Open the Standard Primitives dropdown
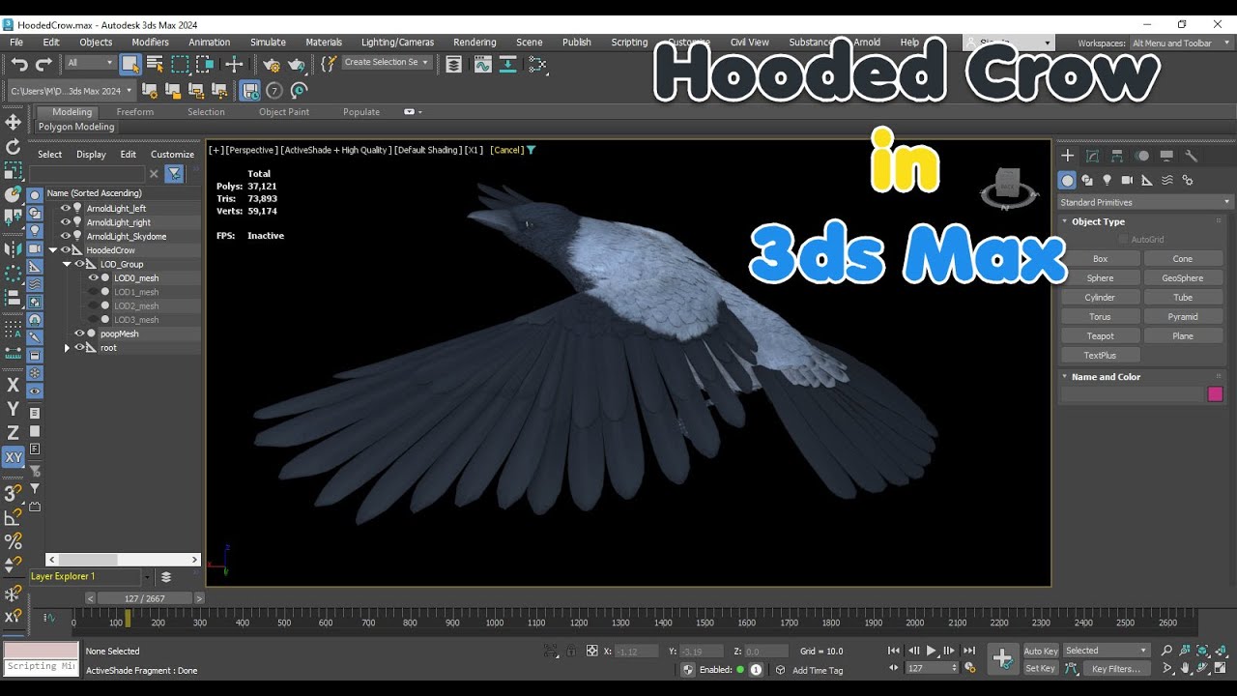 [1145, 202]
